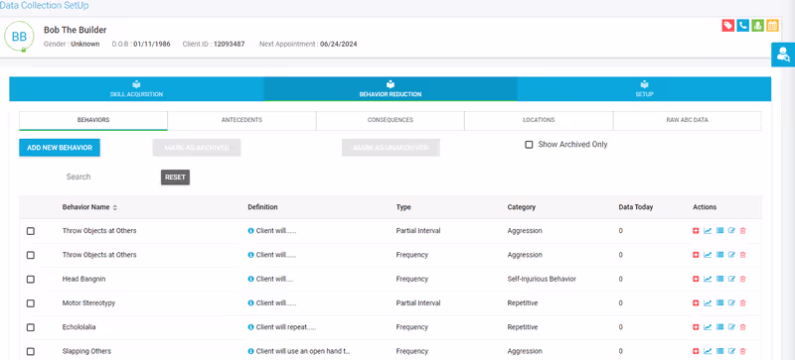Screen dimensions: 795x360
Task: Open the Antecedents sub-tab
Action: (241, 121)
